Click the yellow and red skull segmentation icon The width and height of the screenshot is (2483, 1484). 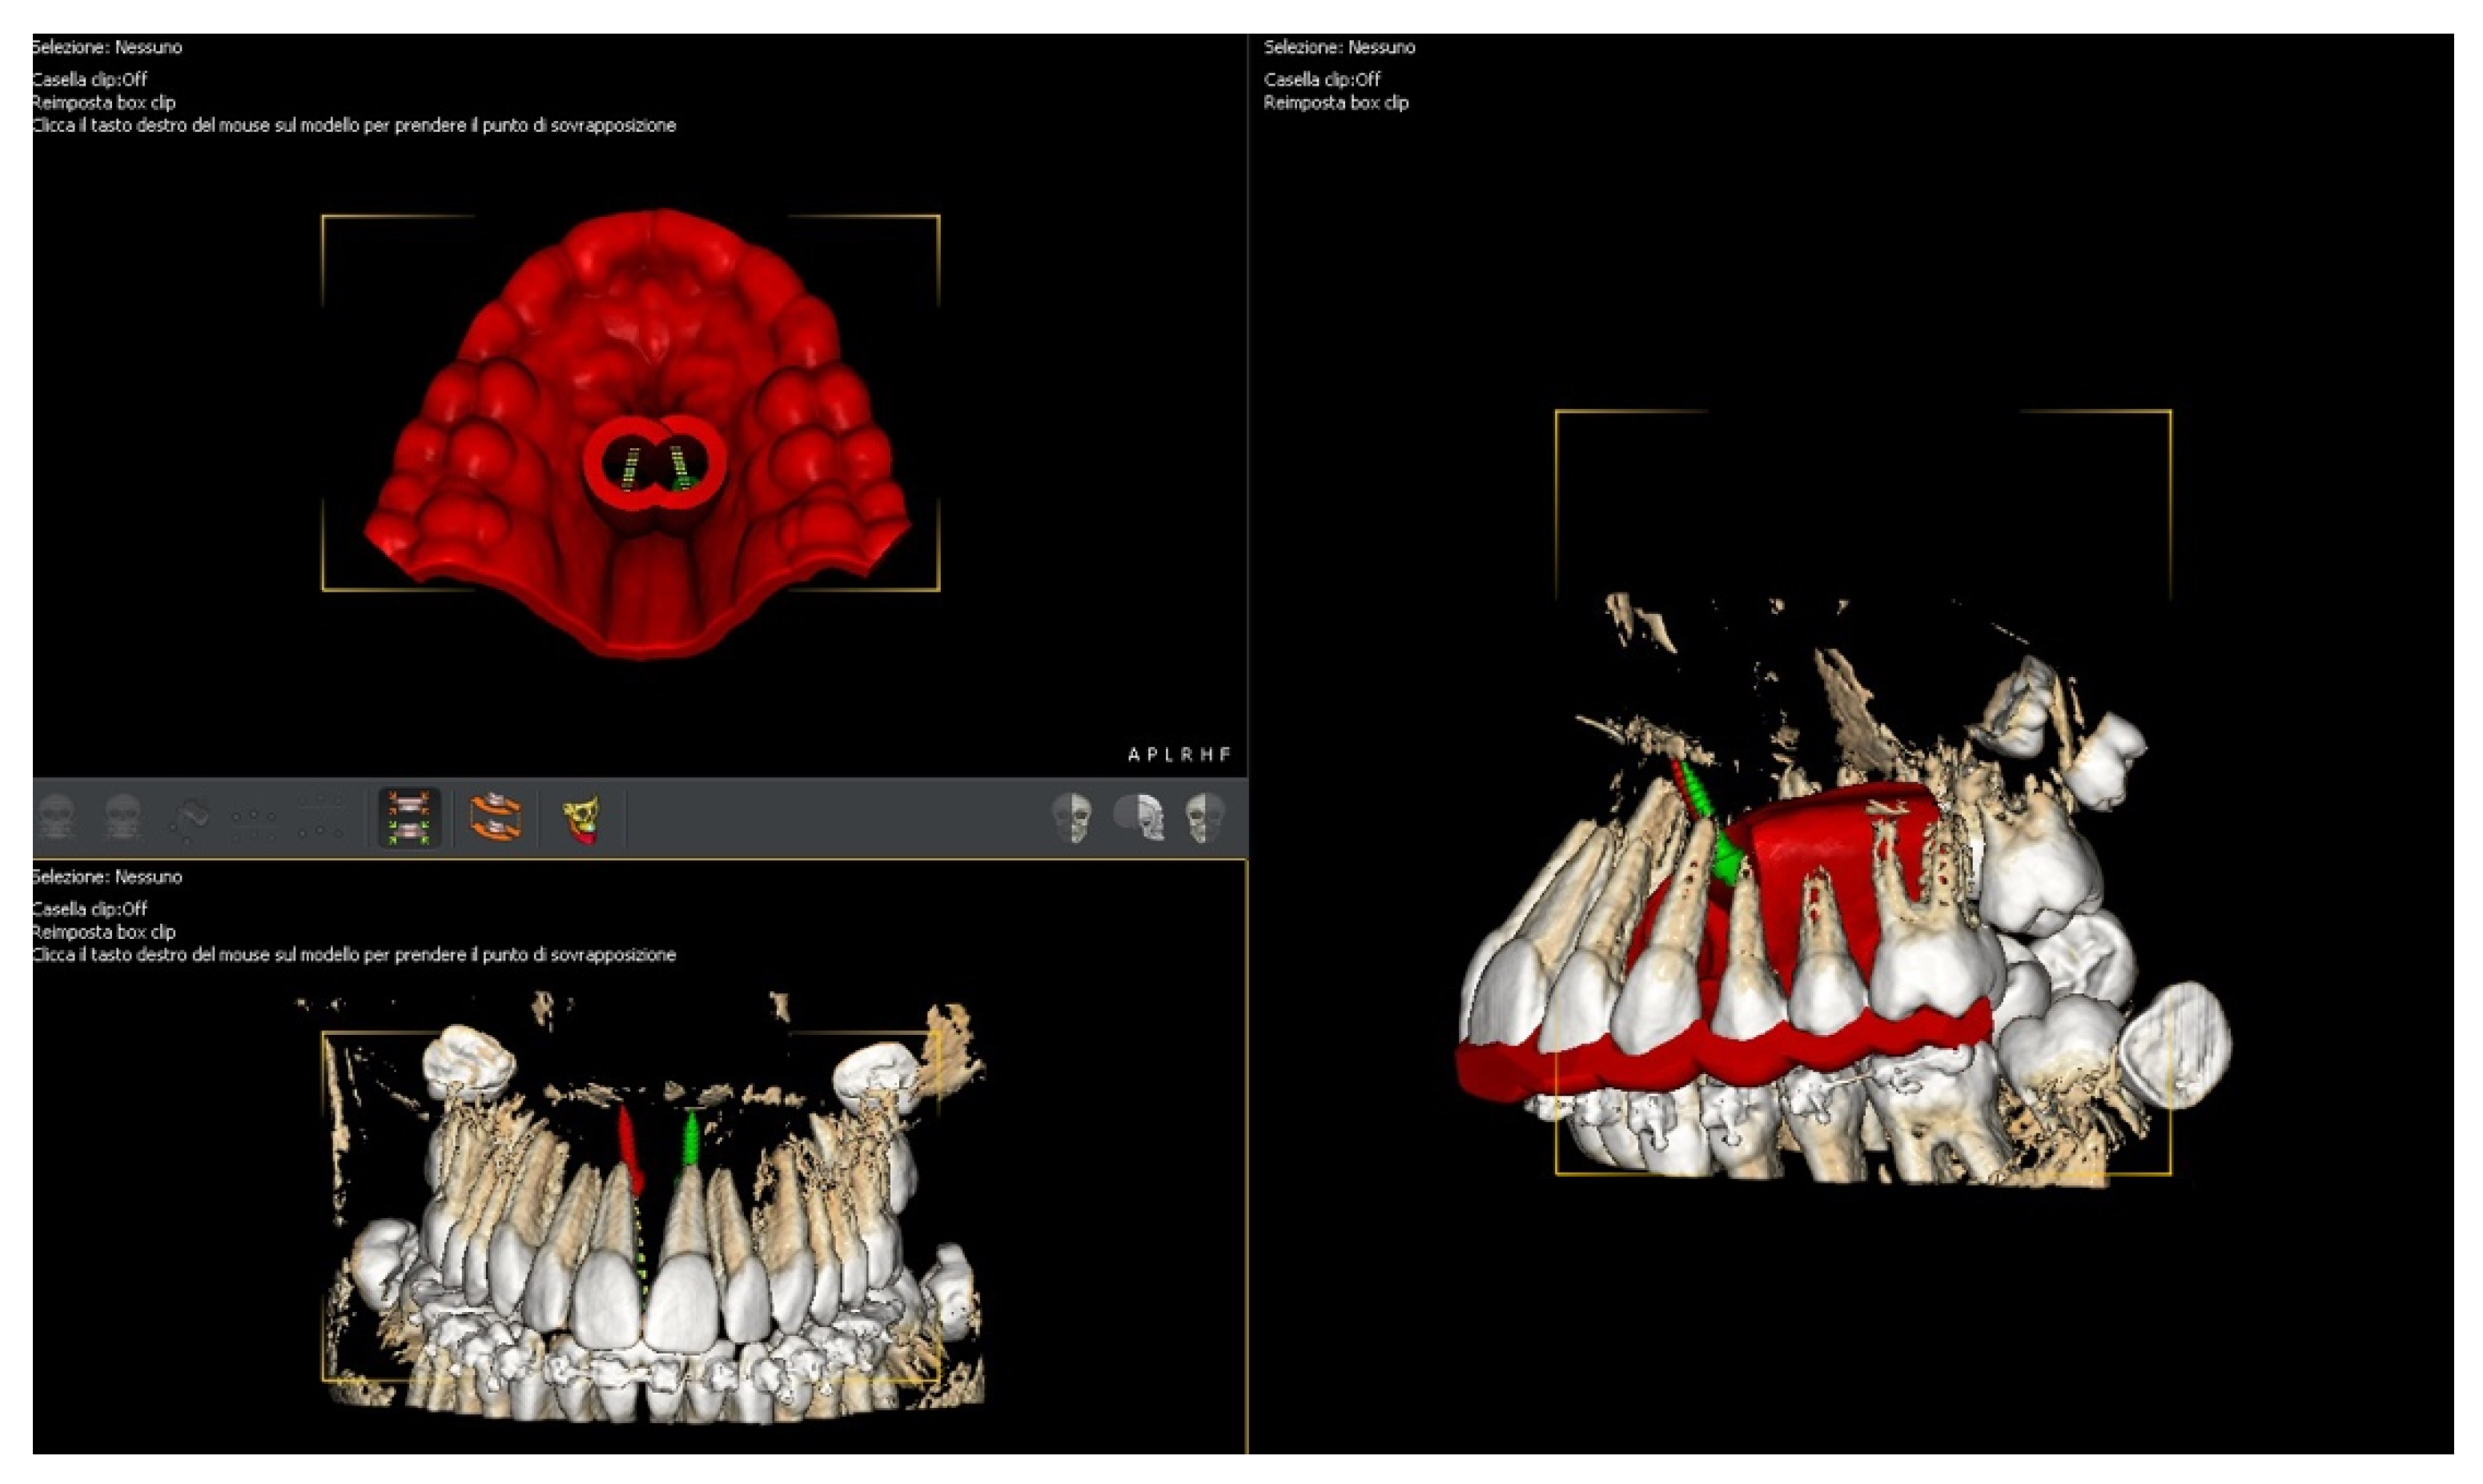click(581, 820)
